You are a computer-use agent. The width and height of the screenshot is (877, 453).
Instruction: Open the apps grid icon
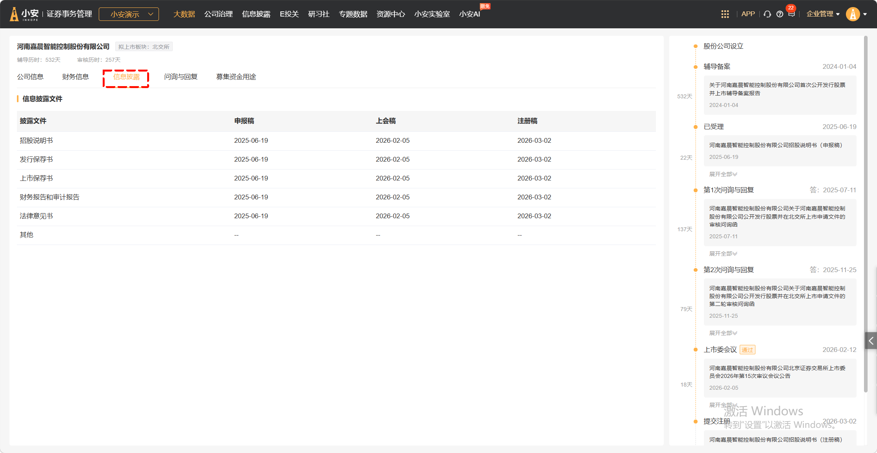point(725,14)
